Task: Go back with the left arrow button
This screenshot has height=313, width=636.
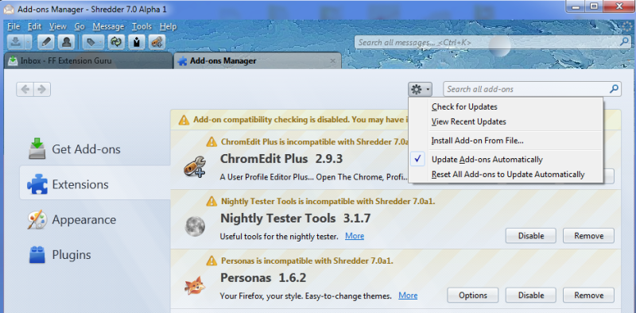Action: (25, 89)
